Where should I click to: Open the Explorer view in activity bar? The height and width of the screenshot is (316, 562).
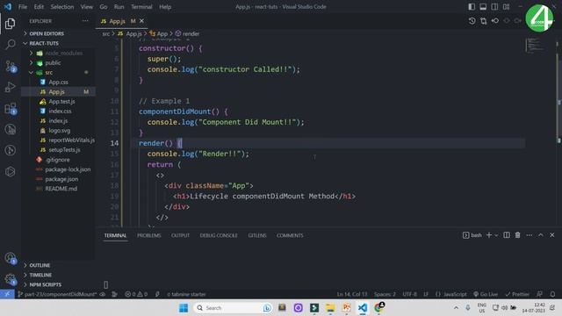point(10,24)
